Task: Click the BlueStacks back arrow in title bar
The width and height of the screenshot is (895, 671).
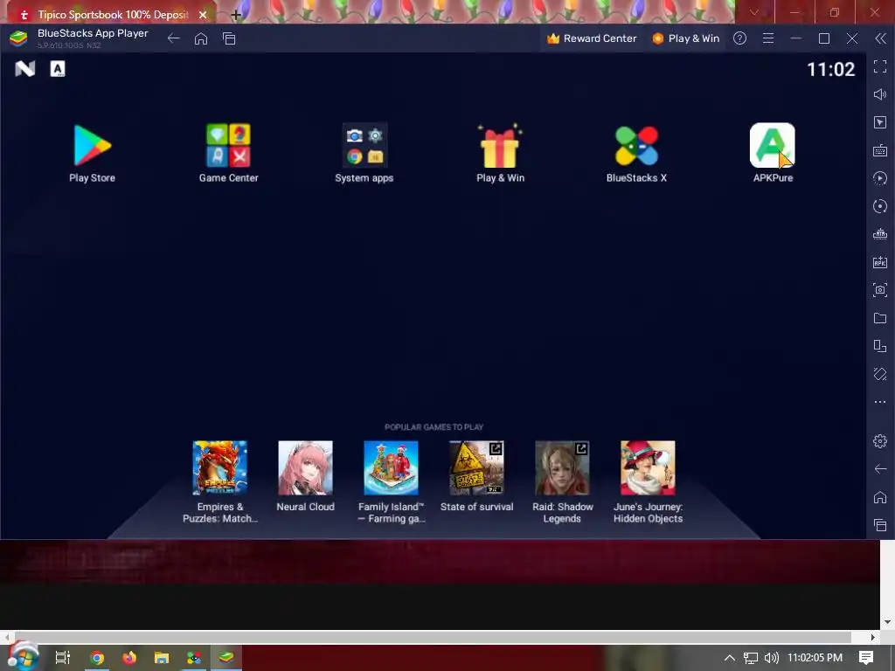Action: (174, 38)
